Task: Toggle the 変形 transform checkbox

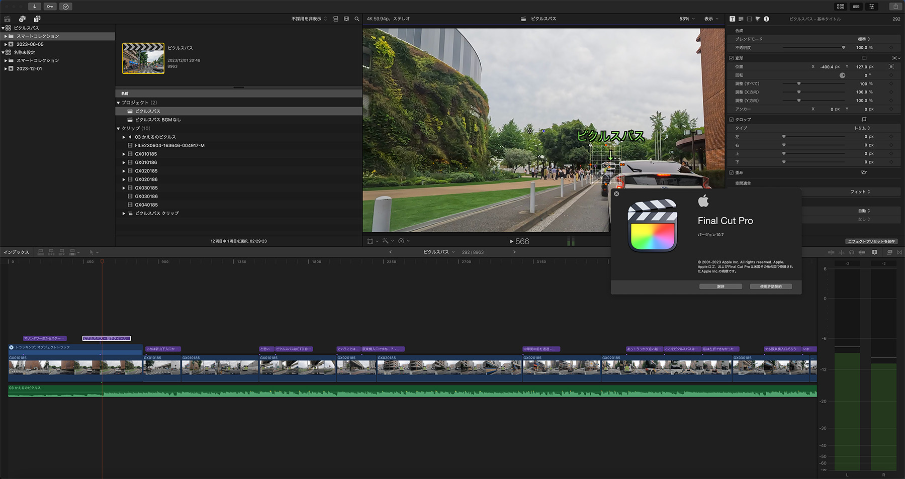Action: tap(732, 58)
